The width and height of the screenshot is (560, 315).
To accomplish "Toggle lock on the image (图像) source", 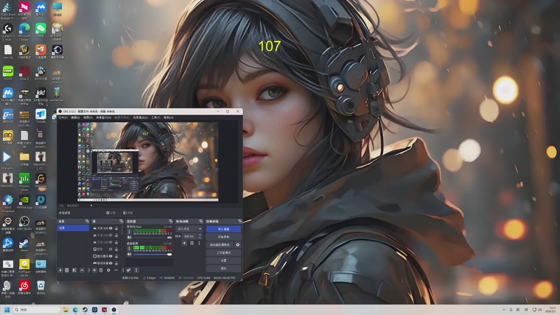I will point(116,249).
